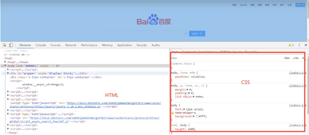The width and height of the screenshot is (309, 135).
Task: Focus the Styles Filter input field
Action: [226, 58]
